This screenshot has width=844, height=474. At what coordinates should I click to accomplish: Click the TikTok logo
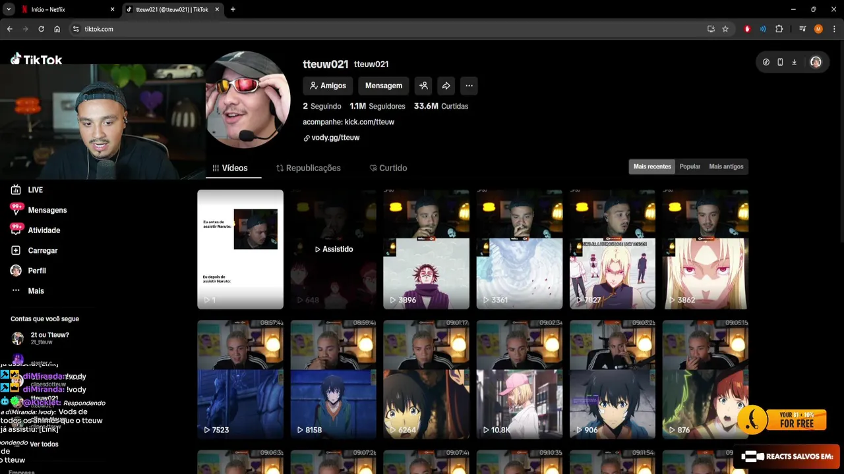coord(36,59)
